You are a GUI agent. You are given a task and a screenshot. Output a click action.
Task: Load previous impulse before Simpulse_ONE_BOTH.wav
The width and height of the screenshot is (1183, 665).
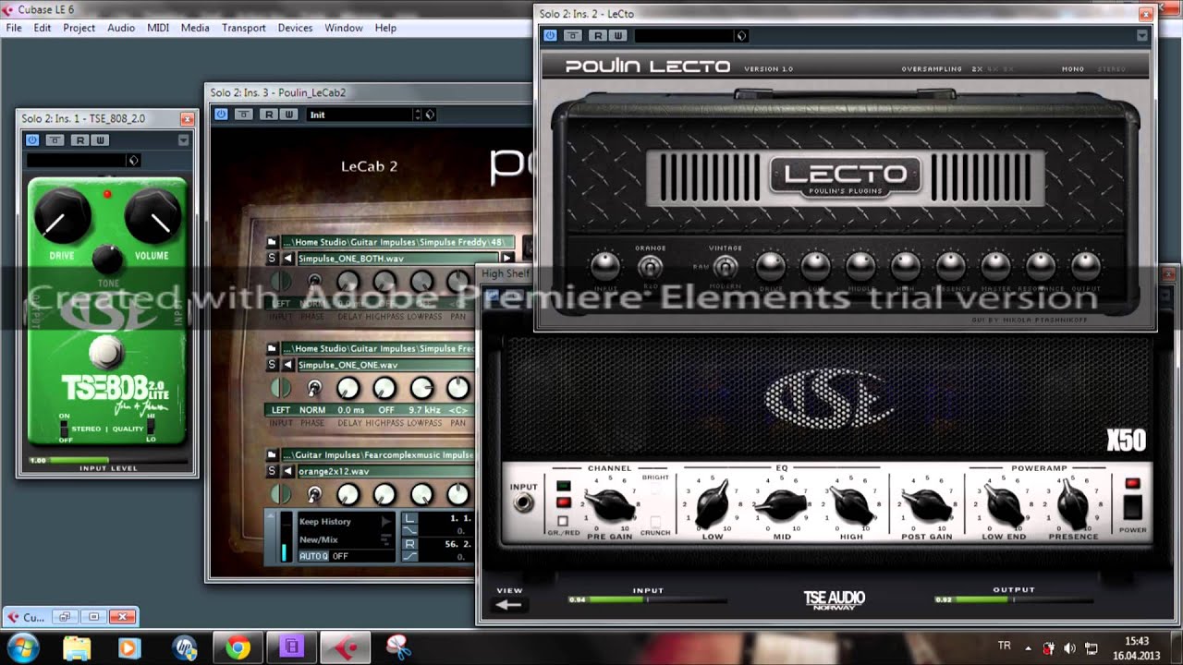(x=288, y=259)
